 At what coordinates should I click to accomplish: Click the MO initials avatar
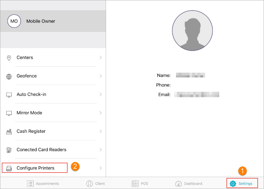(14, 21)
